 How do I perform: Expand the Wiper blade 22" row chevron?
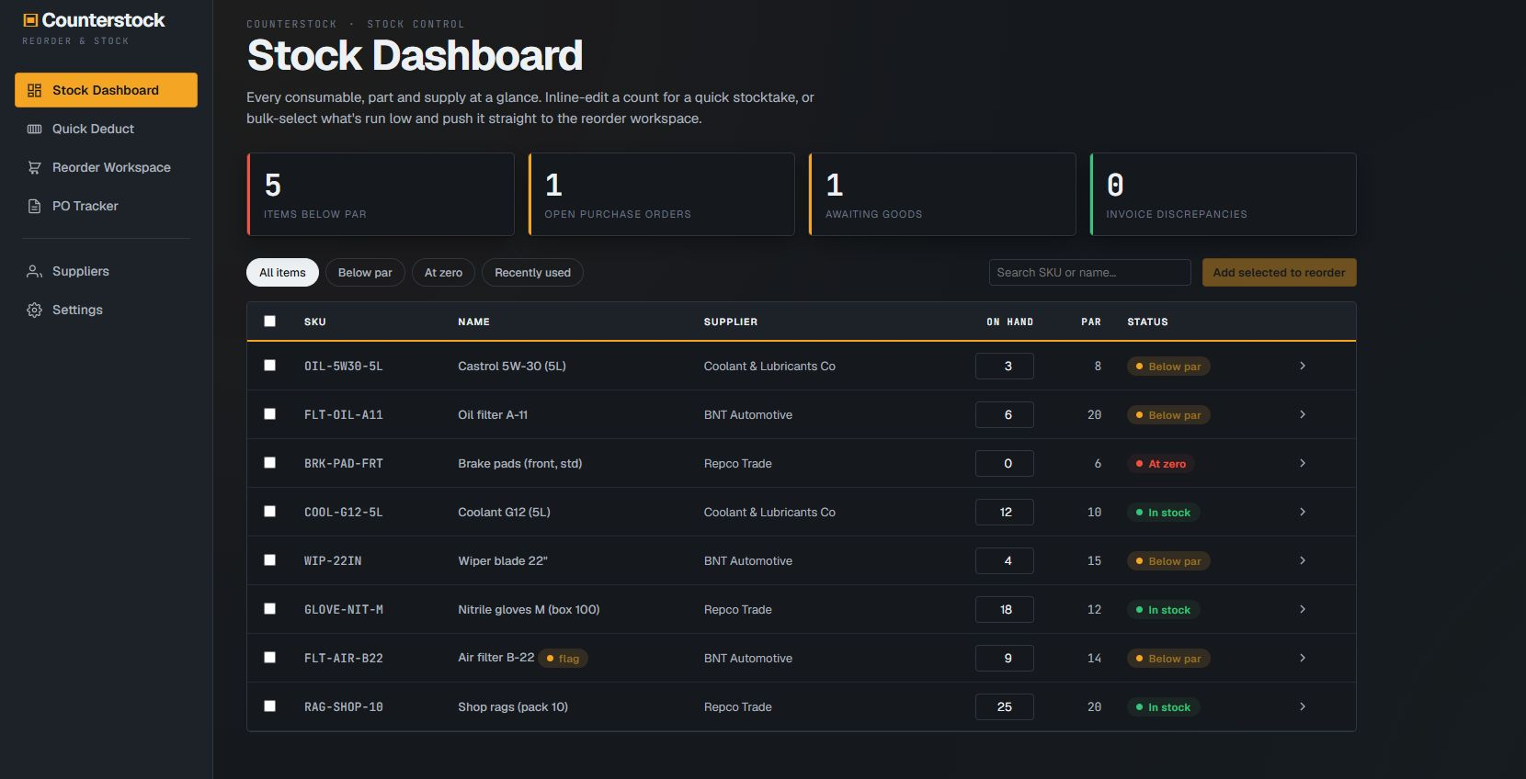[1303, 560]
